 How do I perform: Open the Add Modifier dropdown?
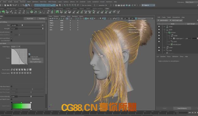(163, 20)
